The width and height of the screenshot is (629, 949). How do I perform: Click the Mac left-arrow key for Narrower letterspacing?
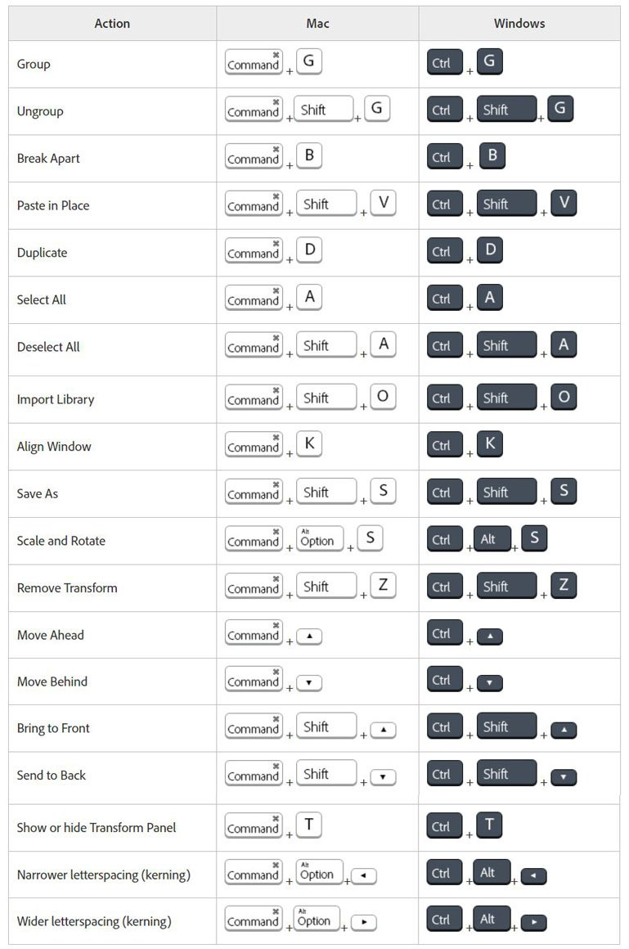pos(364,875)
